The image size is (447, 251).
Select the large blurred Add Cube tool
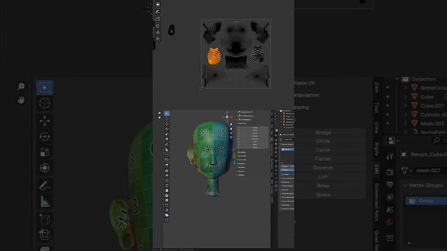point(45,219)
